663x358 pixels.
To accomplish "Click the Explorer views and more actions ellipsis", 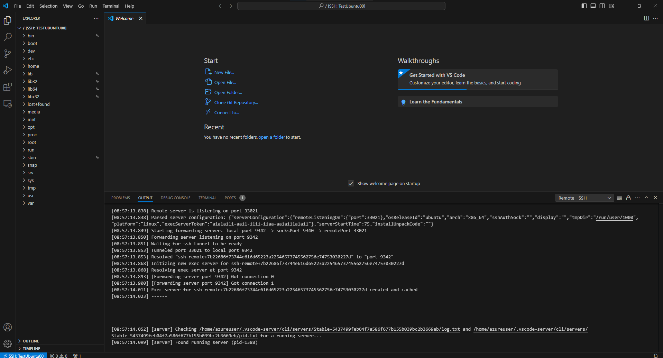I will click(x=96, y=18).
